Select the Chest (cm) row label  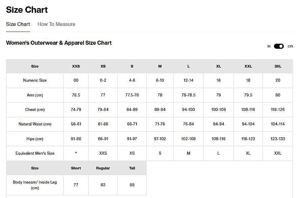35,110
